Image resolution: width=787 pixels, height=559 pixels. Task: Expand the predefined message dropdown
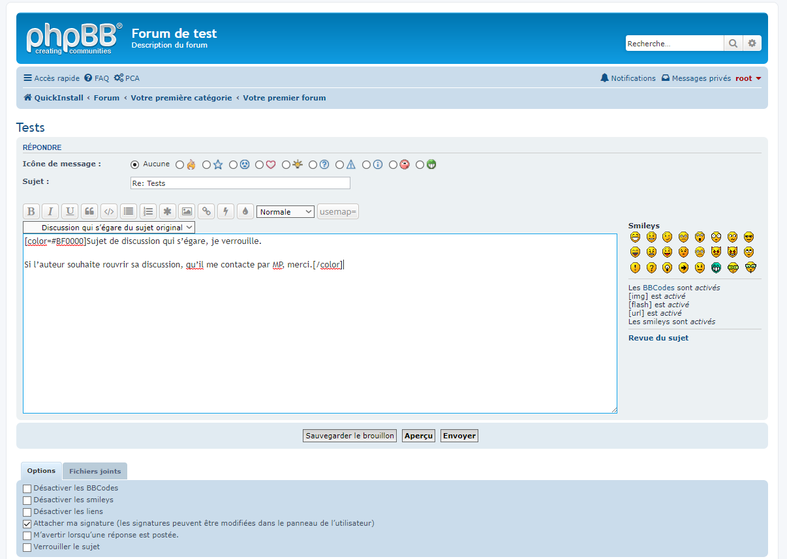click(109, 228)
